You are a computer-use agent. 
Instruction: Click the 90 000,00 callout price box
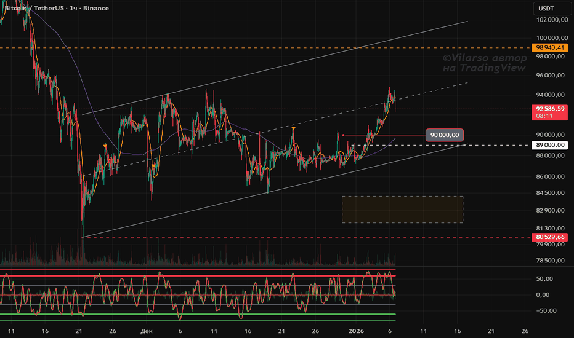point(444,135)
